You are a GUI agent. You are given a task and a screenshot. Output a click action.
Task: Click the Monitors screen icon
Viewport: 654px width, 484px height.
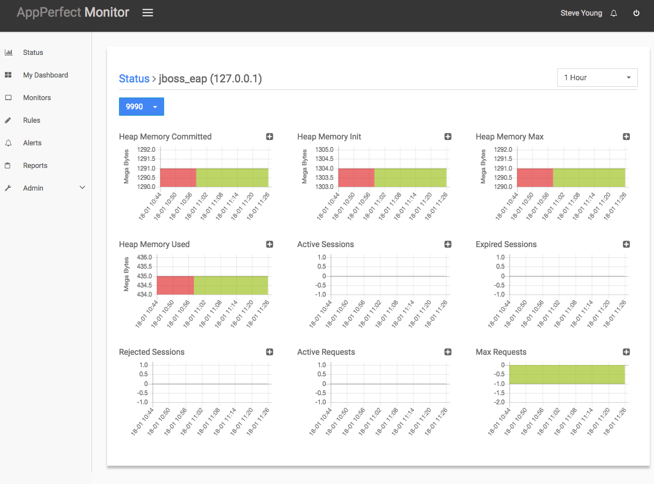coord(8,97)
